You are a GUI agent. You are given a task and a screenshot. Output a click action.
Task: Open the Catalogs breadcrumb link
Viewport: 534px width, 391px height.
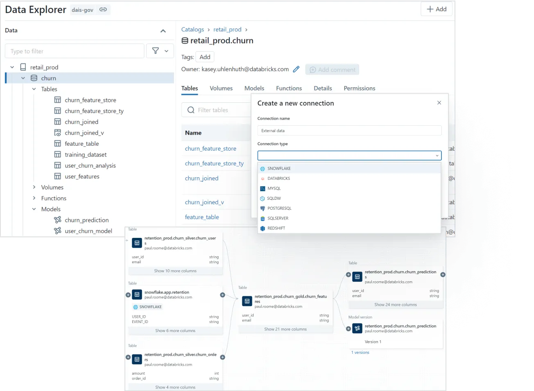pos(192,29)
